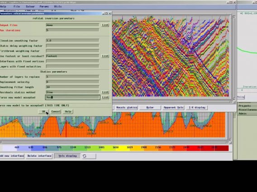Click the Recalc statics button
This screenshot has height=192, width=257.
pyautogui.click(x=127, y=107)
